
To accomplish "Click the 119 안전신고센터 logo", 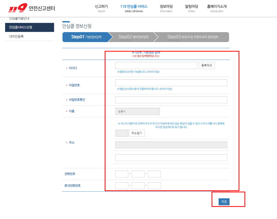I will pyautogui.click(x=32, y=8).
